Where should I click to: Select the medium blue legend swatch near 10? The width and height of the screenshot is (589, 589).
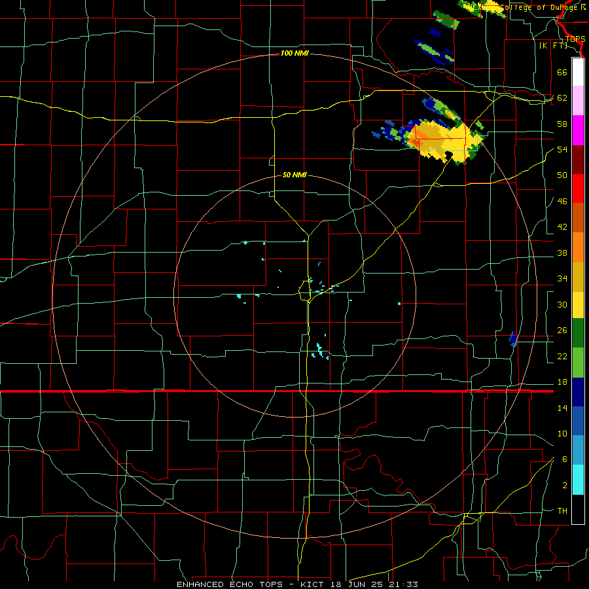[x=578, y=421]
